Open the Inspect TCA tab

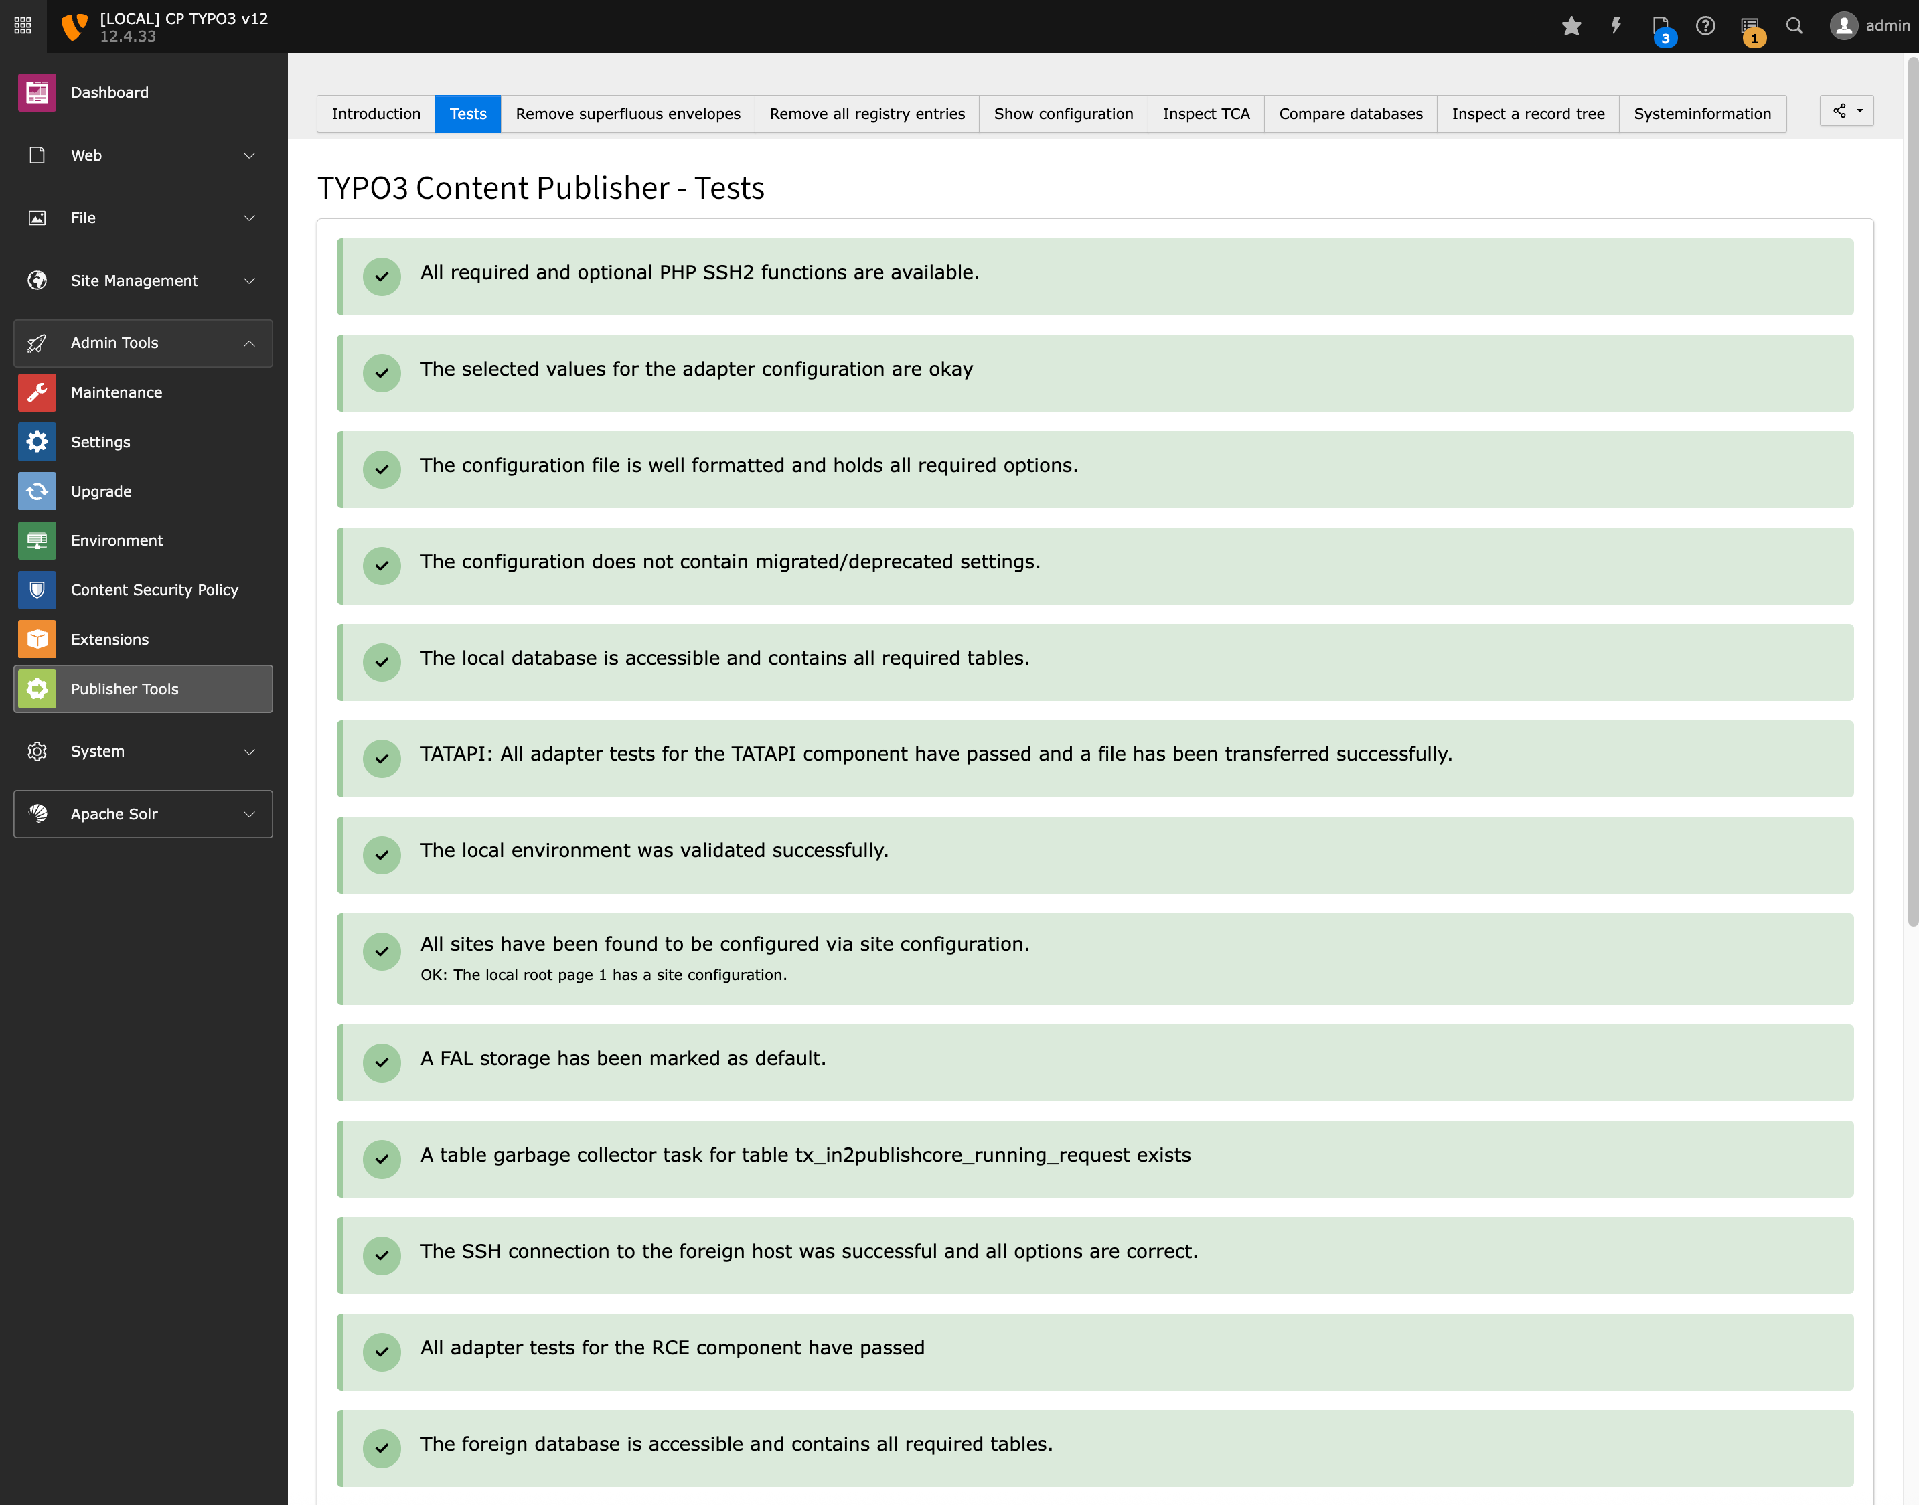point(1206,114)
